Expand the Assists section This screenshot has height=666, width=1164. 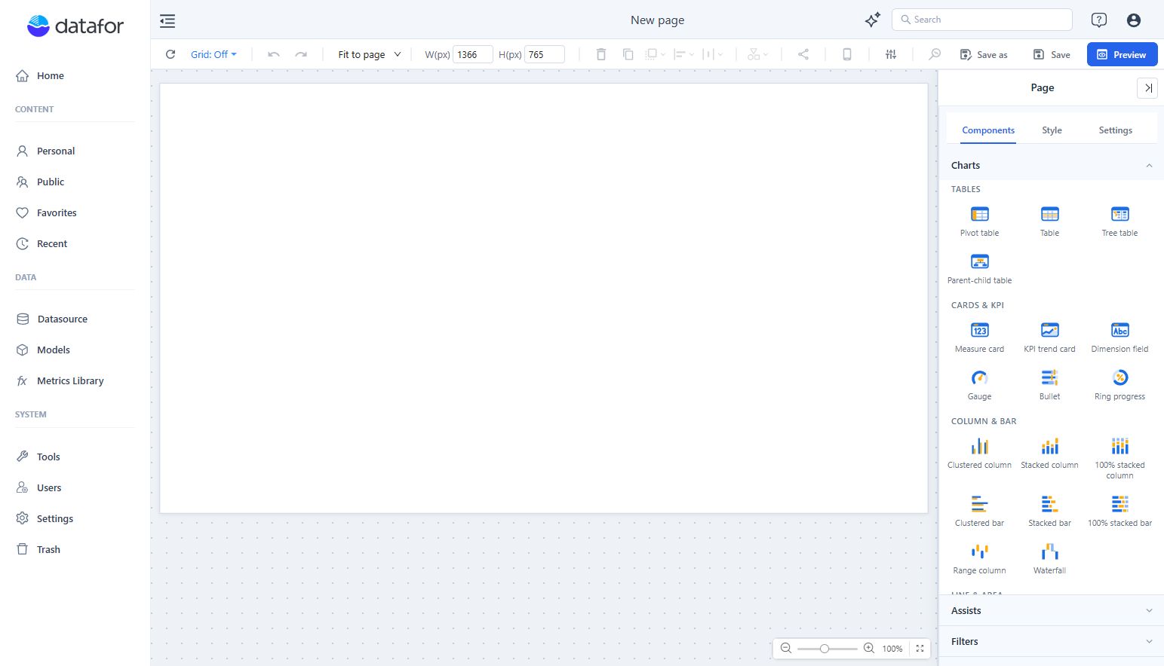click(x=1051, y=610)
